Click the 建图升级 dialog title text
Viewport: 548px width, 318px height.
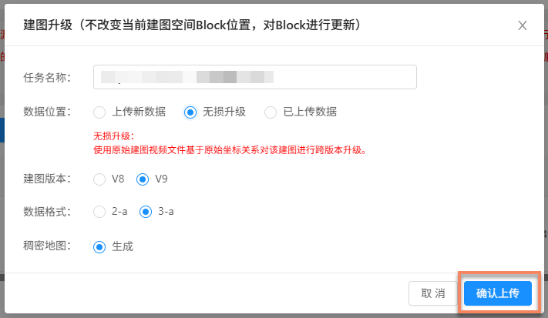pyautogui.click(x=193, y=25)
